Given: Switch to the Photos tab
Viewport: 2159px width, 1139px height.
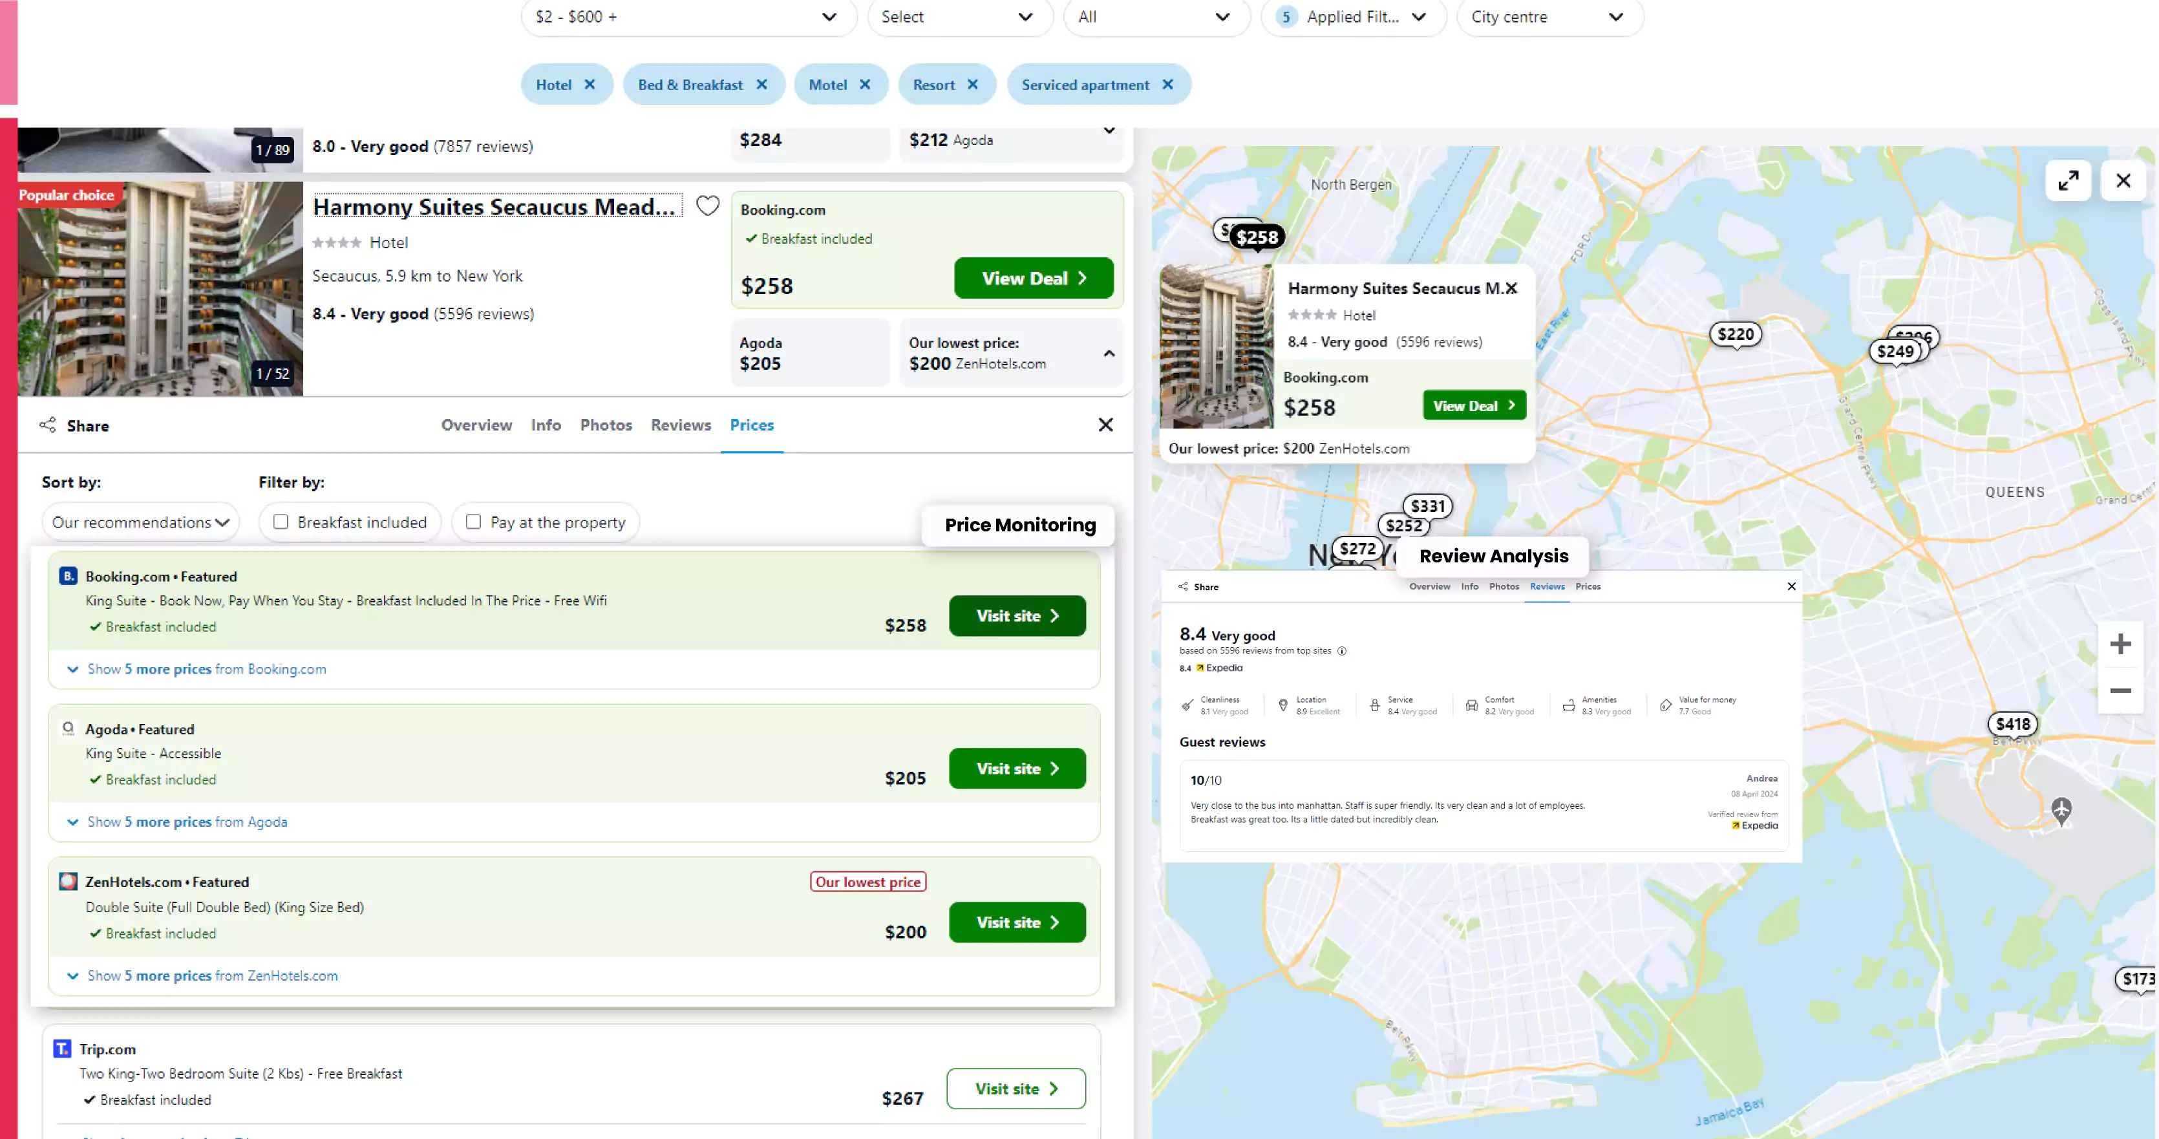Looking at the screenshot, I should [606, 424].
